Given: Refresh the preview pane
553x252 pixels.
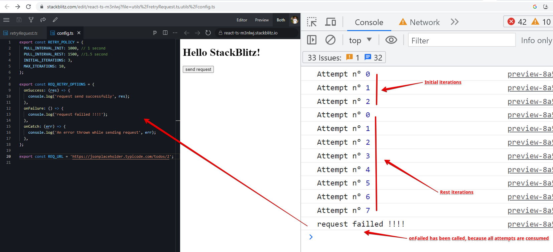Looking at the screenshot, I should [208, 33].
